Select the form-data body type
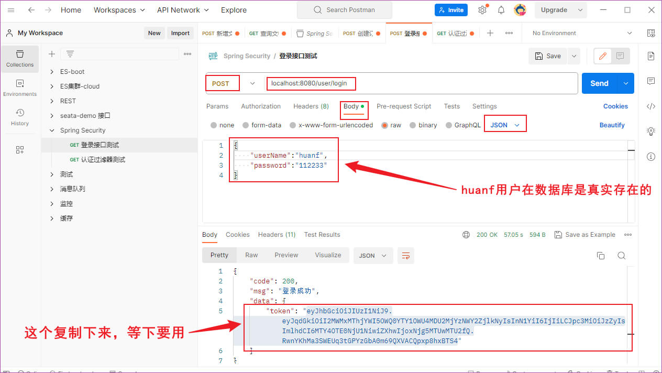This screenshot has width=662, height=373. click(246, 125)
